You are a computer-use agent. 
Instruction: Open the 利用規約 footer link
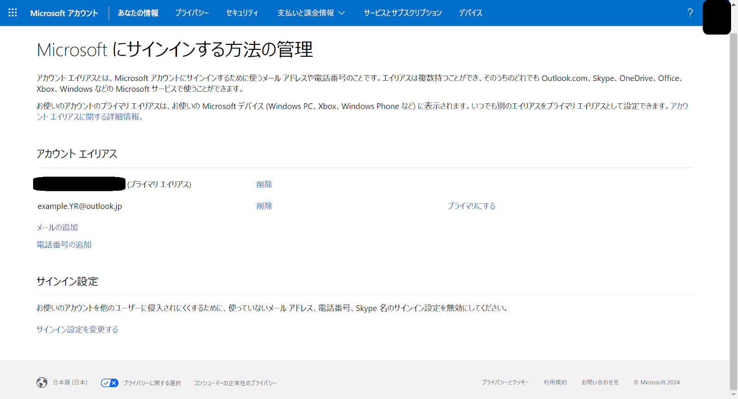(x=555, y=382)
